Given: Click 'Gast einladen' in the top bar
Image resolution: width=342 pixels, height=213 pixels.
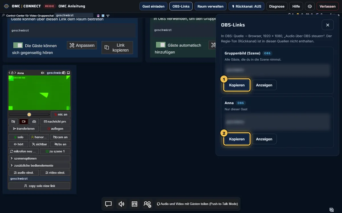Looking at the screenshot, I should 153,6.
